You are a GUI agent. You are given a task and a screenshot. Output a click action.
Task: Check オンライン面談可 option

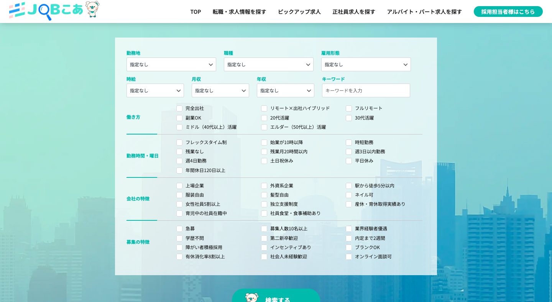[349, 257]
